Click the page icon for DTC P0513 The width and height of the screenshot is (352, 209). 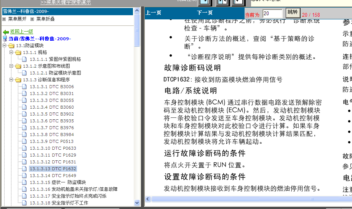tap(24, 141)
